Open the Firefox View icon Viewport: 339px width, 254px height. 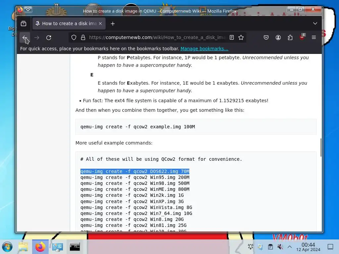[24, 23]
